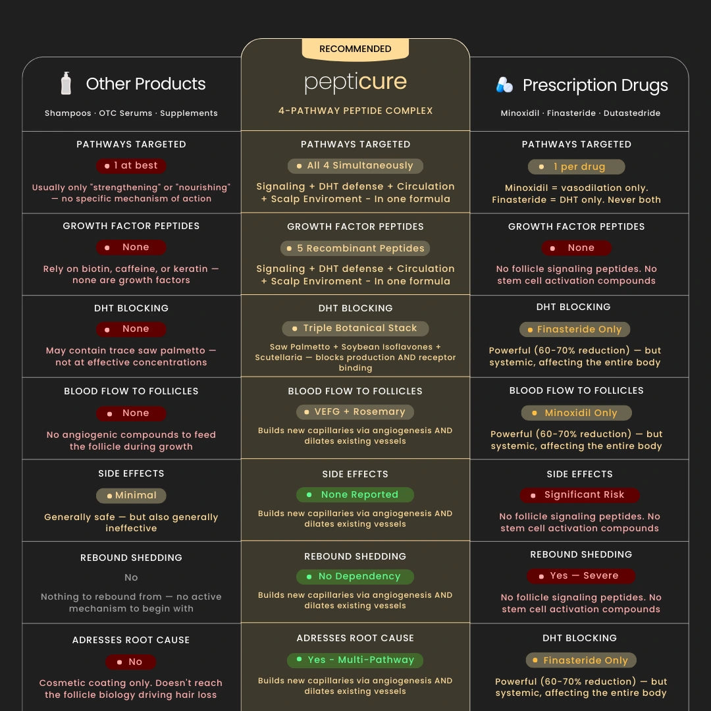This screenshot has height=711, width=711.
Task: Click the "1 at best" red badge
Action: [x=131, y=166]
